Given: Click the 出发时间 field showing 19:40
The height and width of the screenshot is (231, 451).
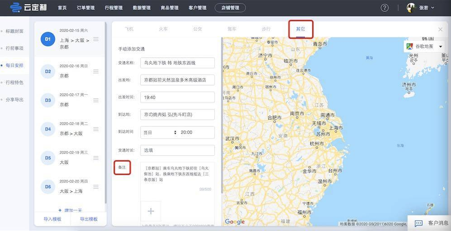Looking at the screenshot, I should coord(177,97).
